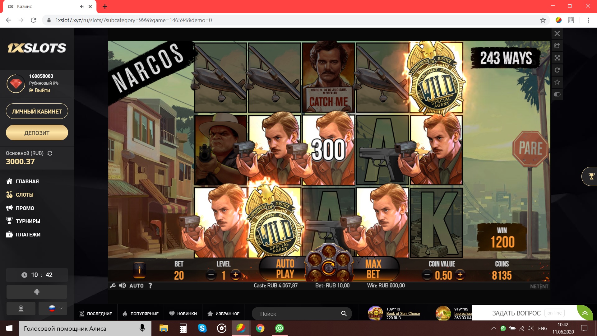Viewport: 597px width, 336px height.
Task: Open Личный кабинет
Action: click(37, 111)
